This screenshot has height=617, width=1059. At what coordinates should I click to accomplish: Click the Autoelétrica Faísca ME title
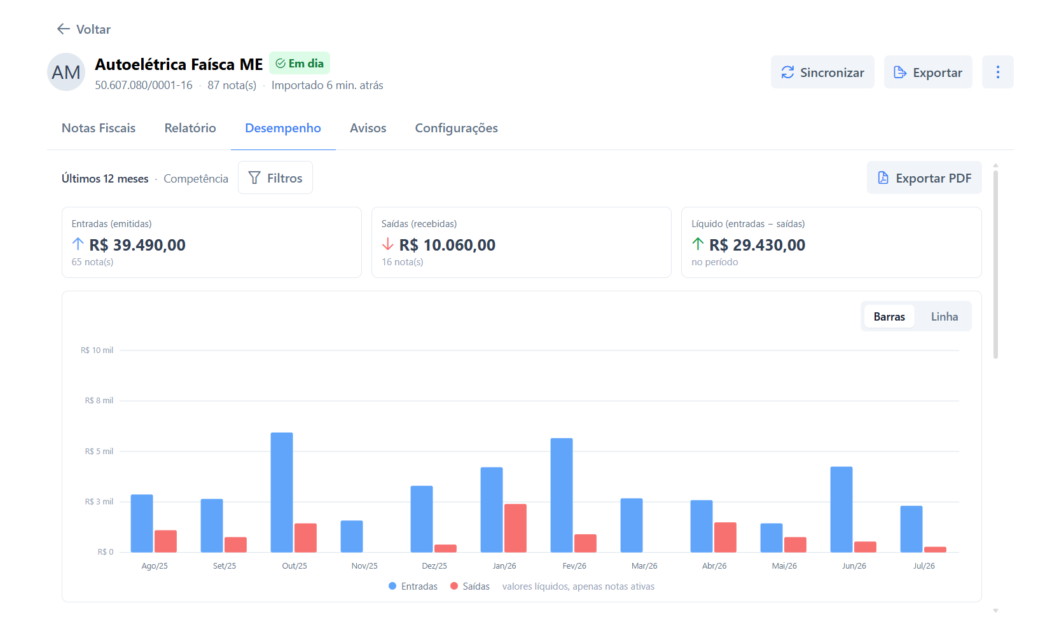179,64
